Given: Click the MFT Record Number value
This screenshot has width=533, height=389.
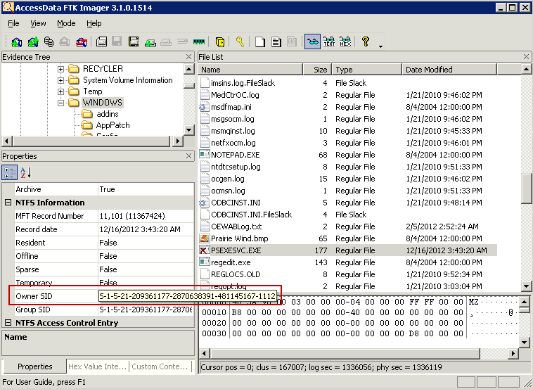Looking at the screenshot, I should click(x=146, y=216).
